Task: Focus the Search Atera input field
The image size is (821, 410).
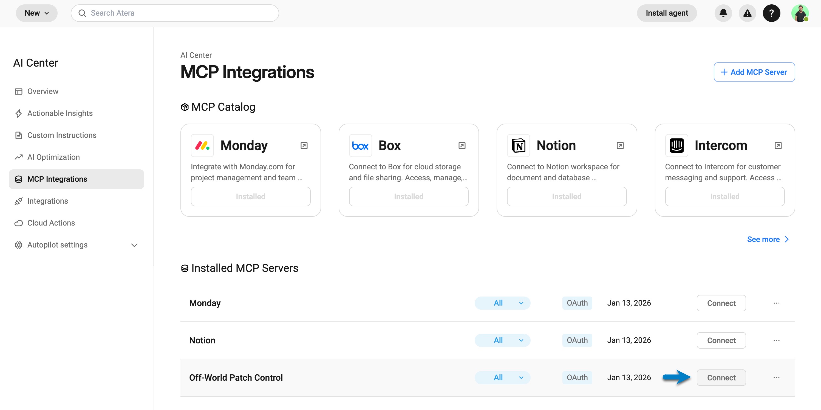Action: tap(175, 13)
